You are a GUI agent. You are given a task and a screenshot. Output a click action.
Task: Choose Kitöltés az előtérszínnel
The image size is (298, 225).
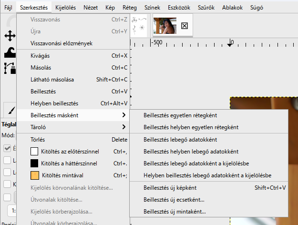click(73, 152)
